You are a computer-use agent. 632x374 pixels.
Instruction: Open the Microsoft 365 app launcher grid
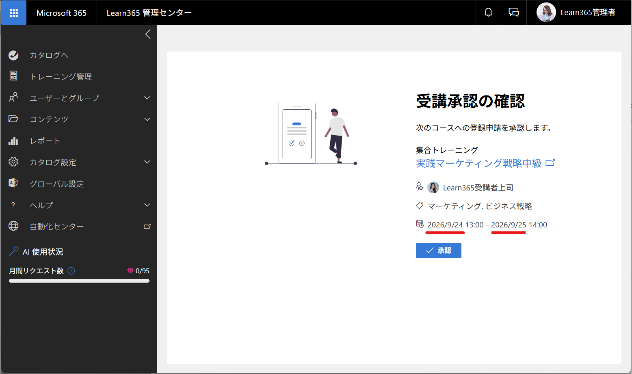(x=14, y=13)
